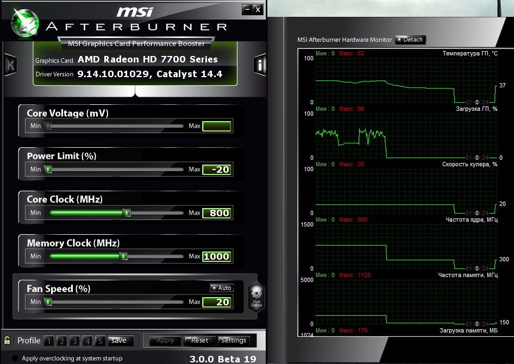Toggle Auto fan speed mode

click(x=222, y=288)
